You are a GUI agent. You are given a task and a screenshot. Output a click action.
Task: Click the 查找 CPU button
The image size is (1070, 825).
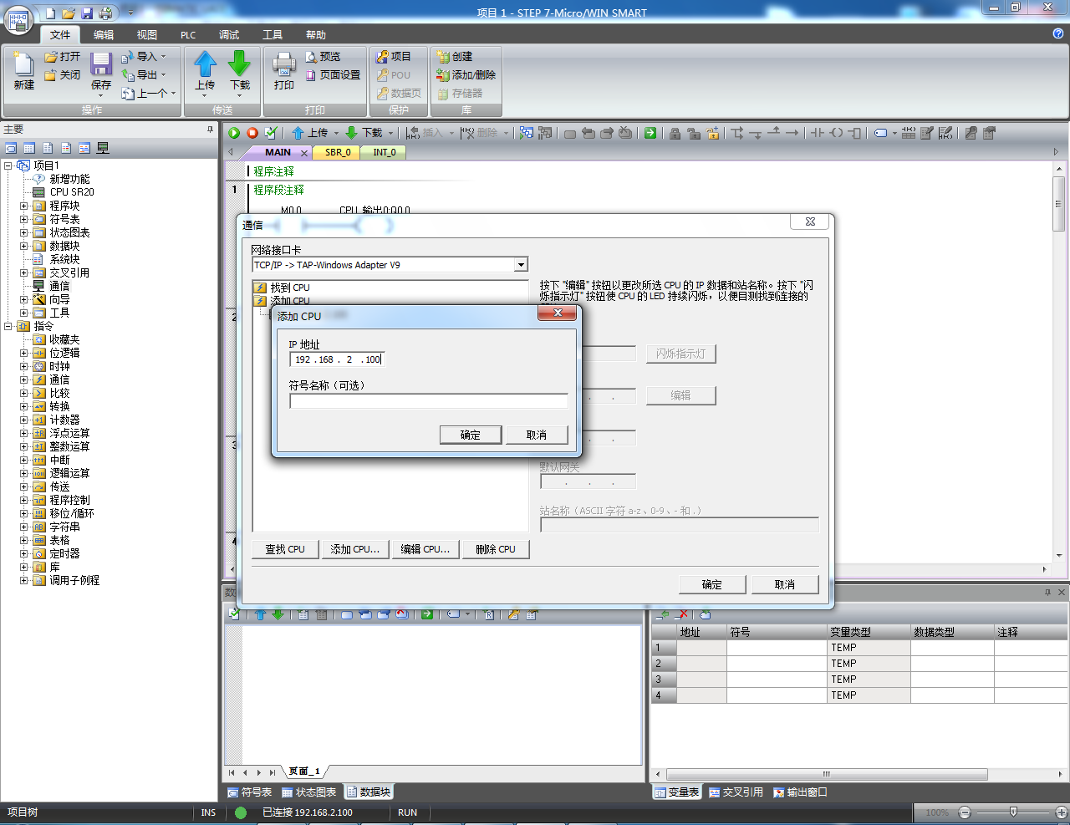pyautogui.click(x=285, y=549)
